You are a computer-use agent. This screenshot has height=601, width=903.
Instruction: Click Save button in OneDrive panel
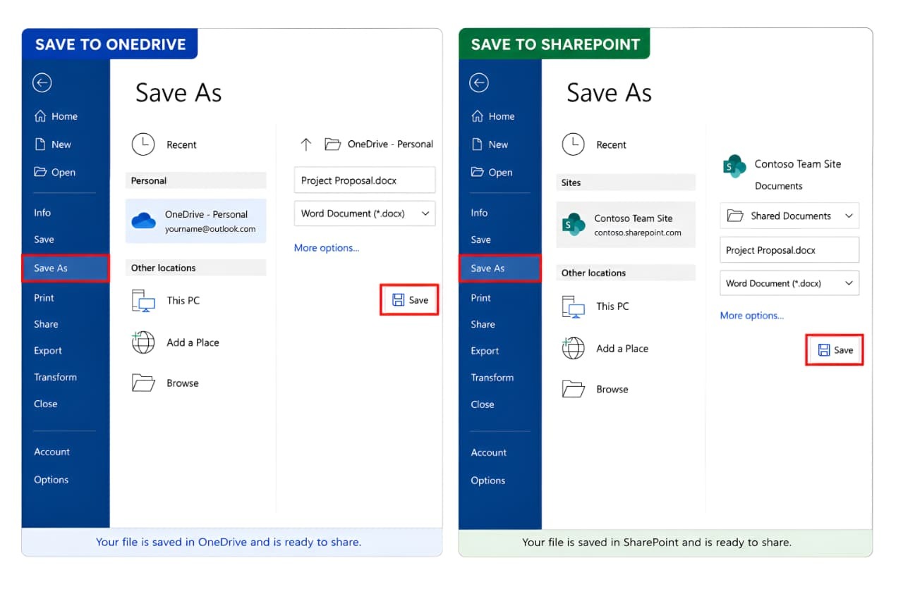pos(410,299)
